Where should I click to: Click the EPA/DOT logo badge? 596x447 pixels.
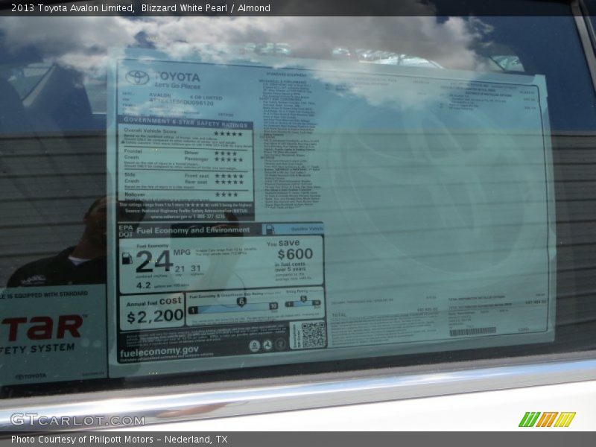[126, 229]
